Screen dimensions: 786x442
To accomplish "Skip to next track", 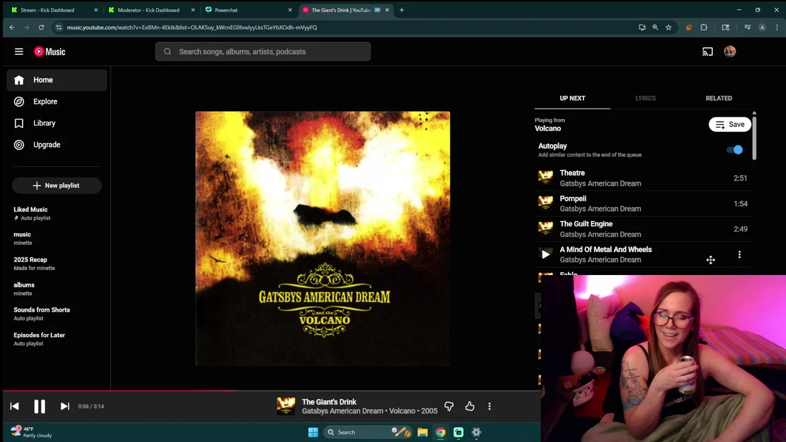I will coord(64,406).
